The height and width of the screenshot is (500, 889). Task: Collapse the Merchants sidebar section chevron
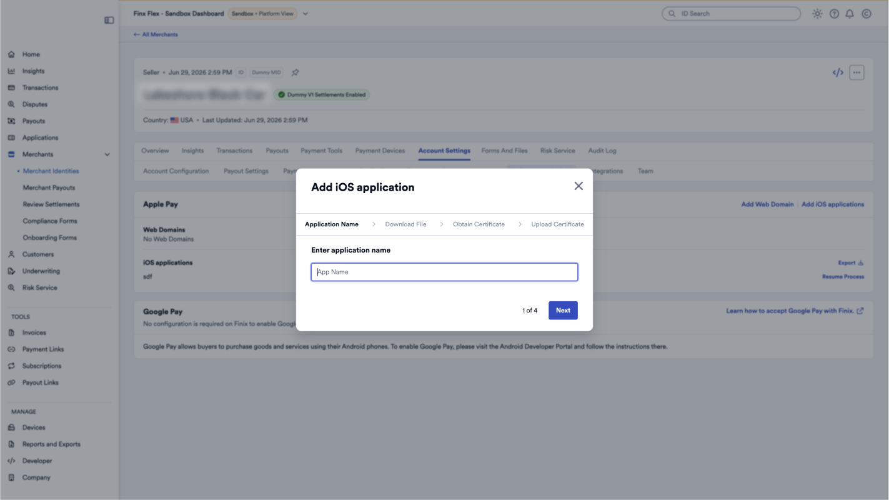(107, 154)
